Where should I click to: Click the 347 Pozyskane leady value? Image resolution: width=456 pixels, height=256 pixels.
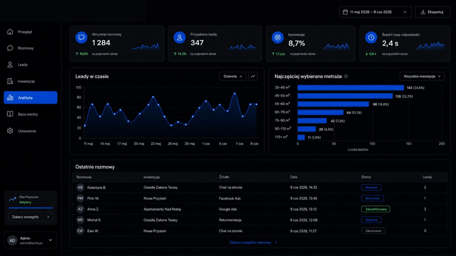[197, 43]
